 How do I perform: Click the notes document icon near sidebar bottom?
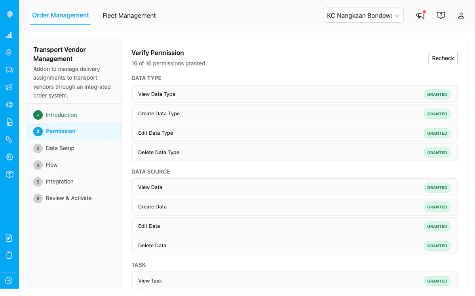tap(9, 238)
